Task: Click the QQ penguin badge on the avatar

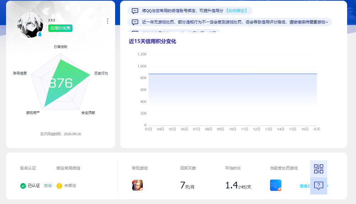Action: 40,34
